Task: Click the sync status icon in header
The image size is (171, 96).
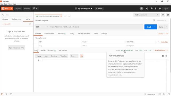Action: coord(141,9)
